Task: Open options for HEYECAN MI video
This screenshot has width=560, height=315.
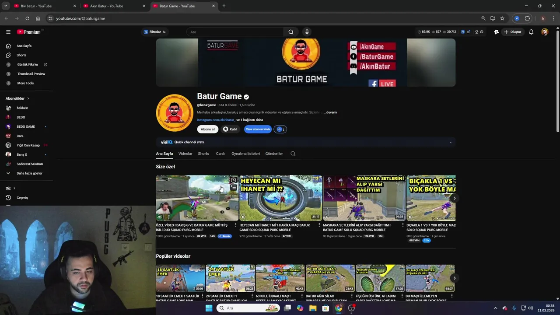Action: point(319,225)
